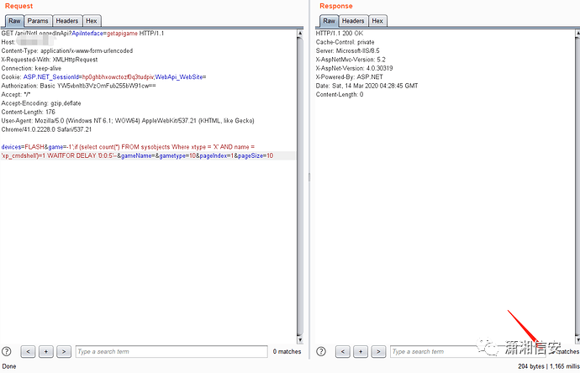This screenshot has height=373, width=580.
Task: Click the Request Content-Length: 176 line
Action: tap(28, 112)
